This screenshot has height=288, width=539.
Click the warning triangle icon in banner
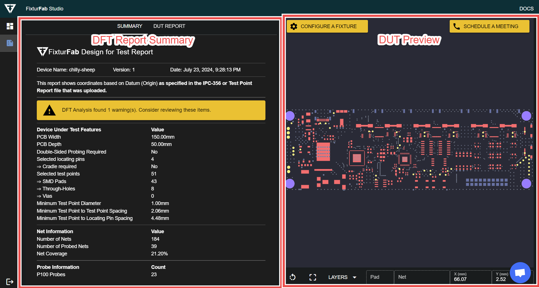coord(49,110)
